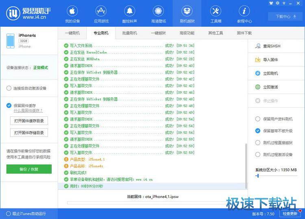The width and height of the screenshot is (305, 219).
Task: Click the 产品名称 warning icon
Action: 66,166
